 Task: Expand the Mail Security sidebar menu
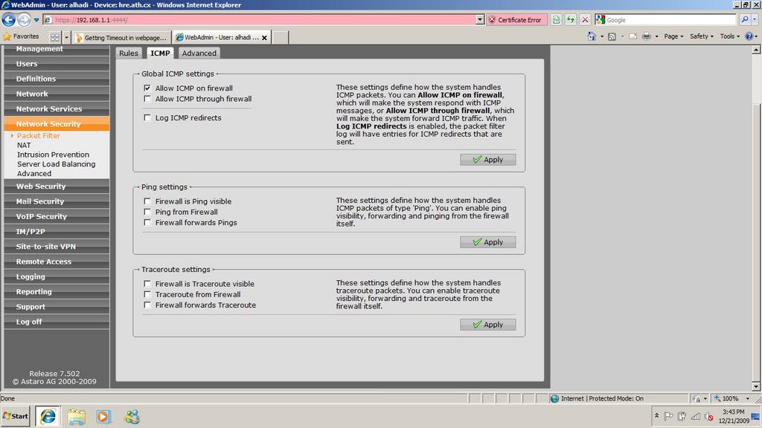tap(57, 201)
